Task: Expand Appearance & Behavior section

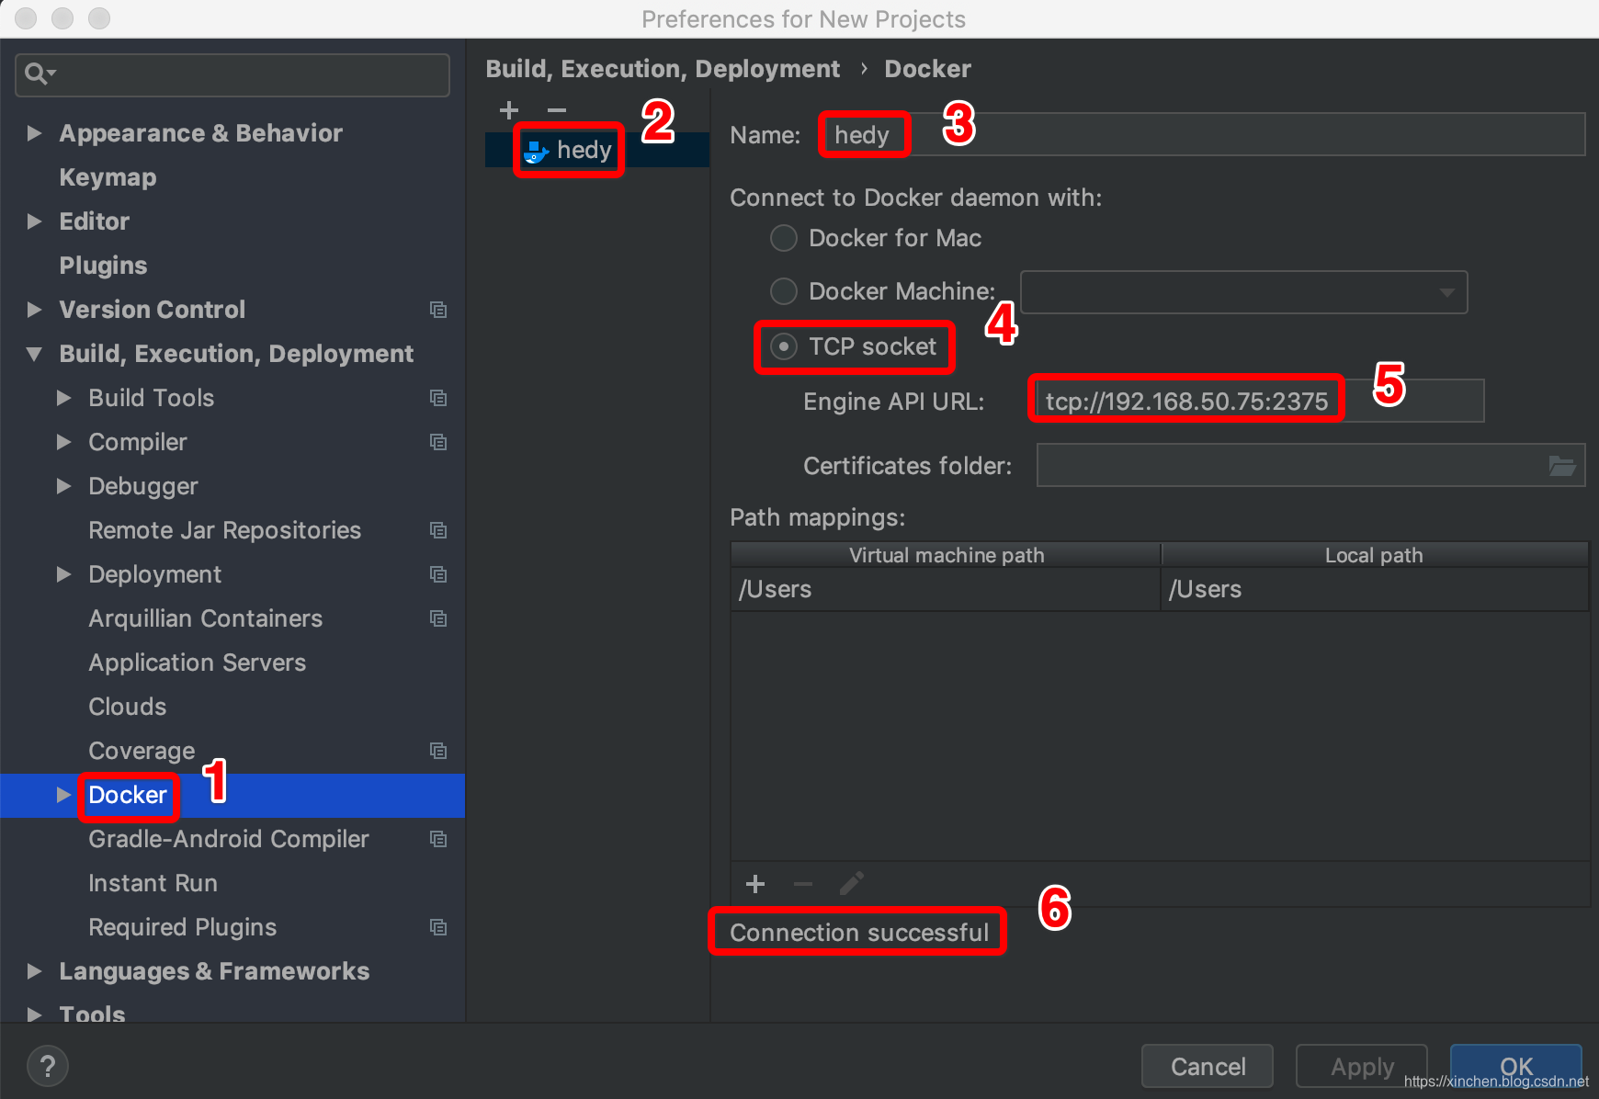Action: point(35,133)
